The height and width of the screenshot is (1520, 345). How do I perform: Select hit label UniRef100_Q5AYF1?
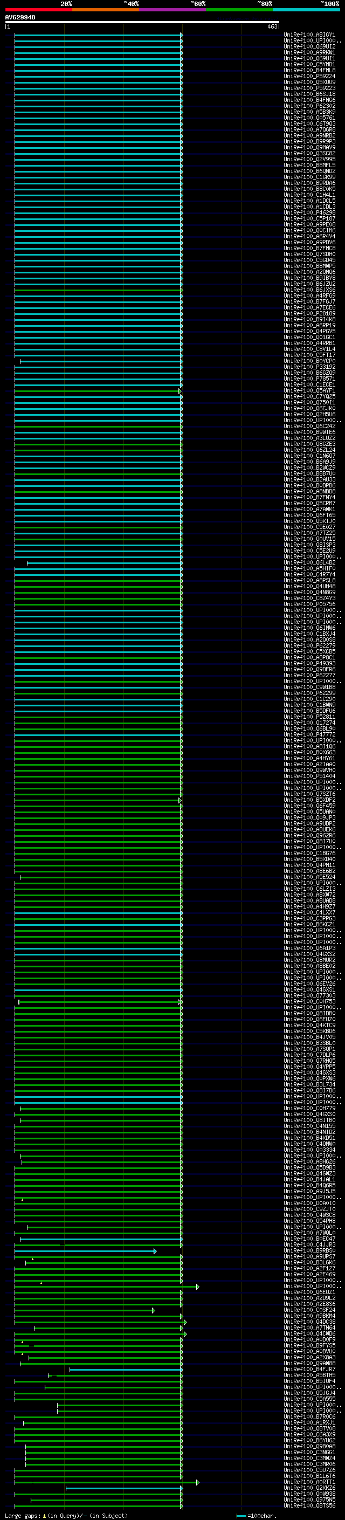[x=309, y=390]
